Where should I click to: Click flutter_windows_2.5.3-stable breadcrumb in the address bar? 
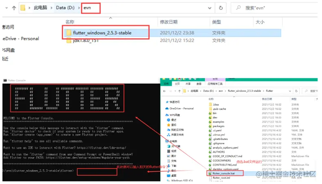tap(244, 91)
